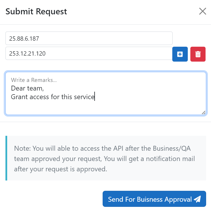Click the 'Submit Request' dialog heading
The image size is (211, 210).
[36, 11]
